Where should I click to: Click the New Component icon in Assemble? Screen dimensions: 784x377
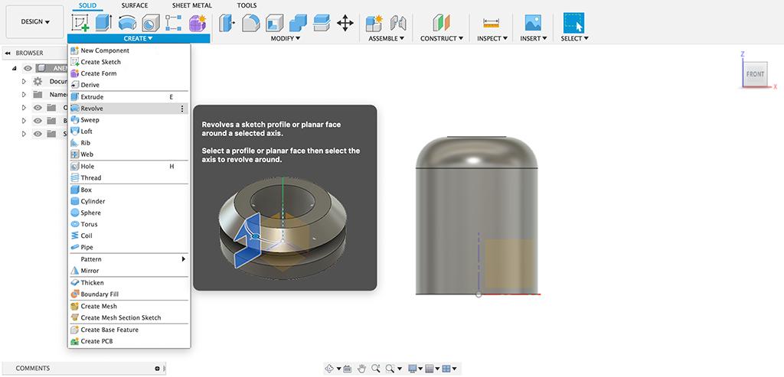374,23
